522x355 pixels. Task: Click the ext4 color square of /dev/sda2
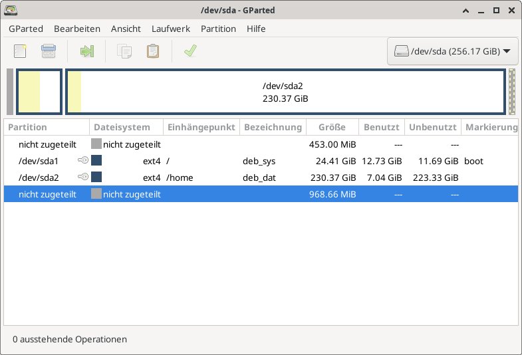coord(96,177)
